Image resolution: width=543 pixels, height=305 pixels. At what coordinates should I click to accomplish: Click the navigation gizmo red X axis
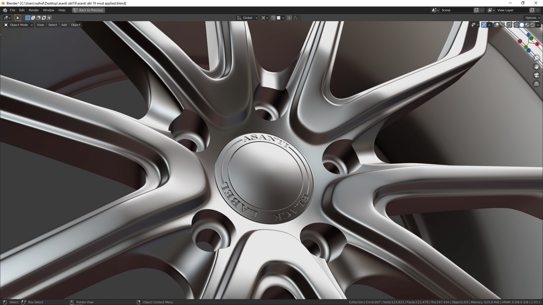pyautogui.click(x=537, y=44)
